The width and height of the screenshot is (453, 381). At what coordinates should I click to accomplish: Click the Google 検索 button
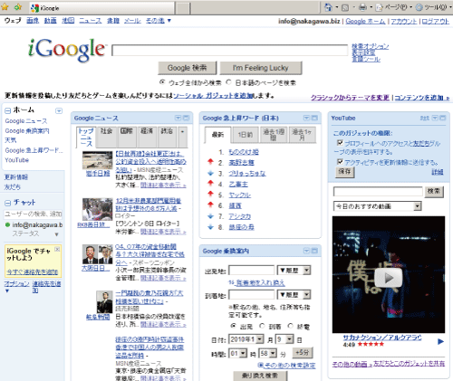[188, 68]
